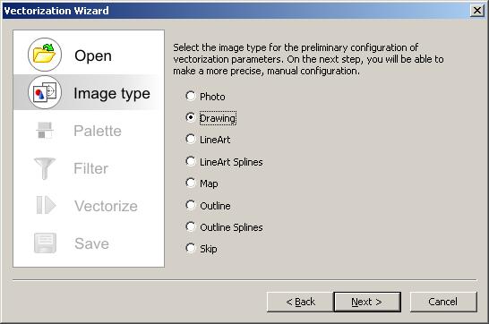Cancel the Vectorization Wizard
Image resolution: width=489 pixels, height=324 pixels.
[443, 302]
